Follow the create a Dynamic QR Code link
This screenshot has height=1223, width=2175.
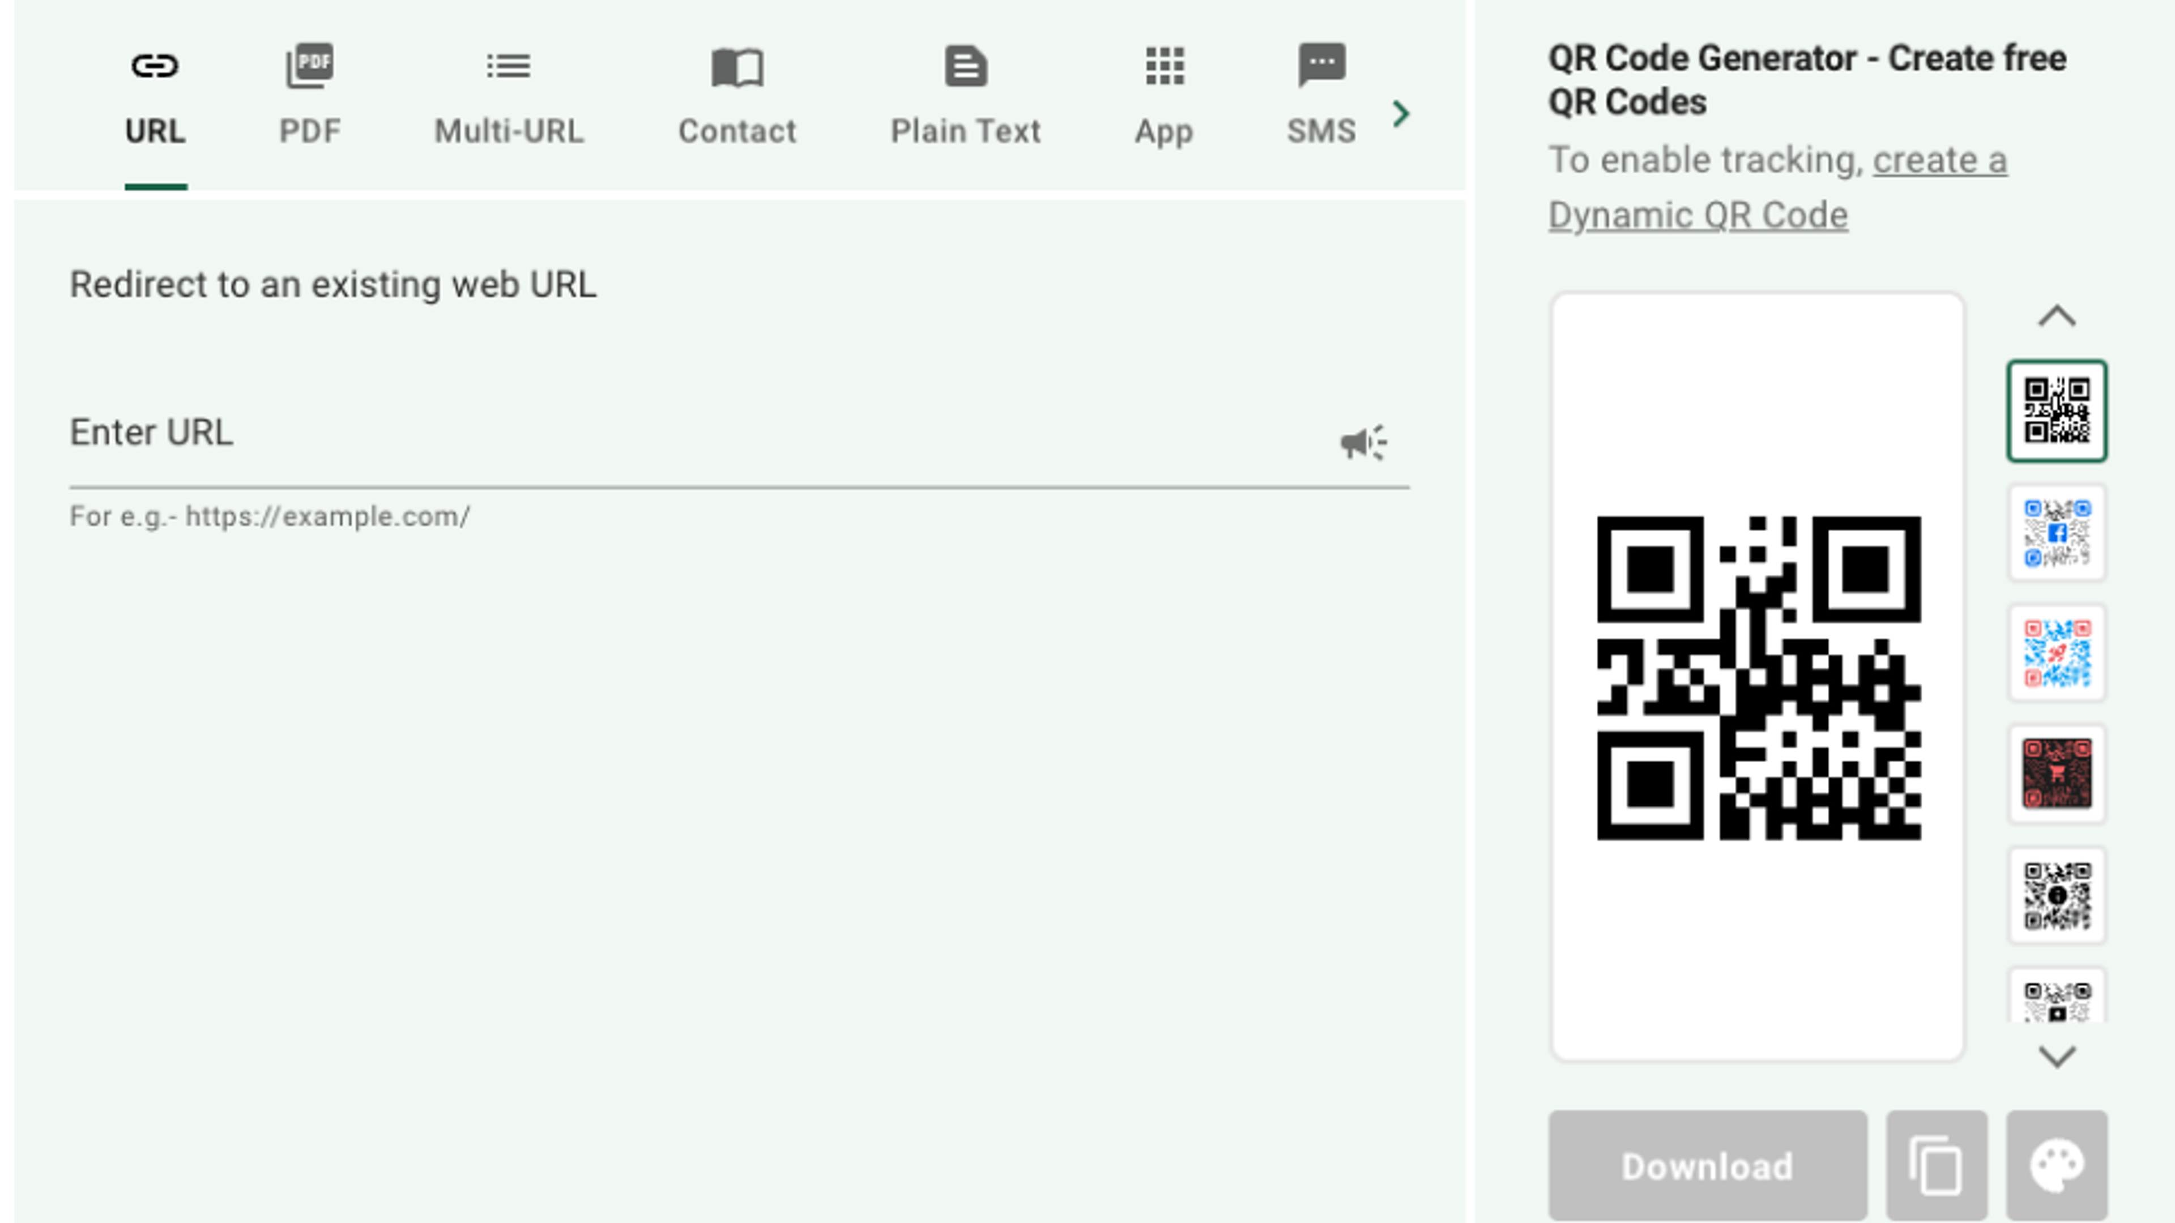tap(1697, 215)
